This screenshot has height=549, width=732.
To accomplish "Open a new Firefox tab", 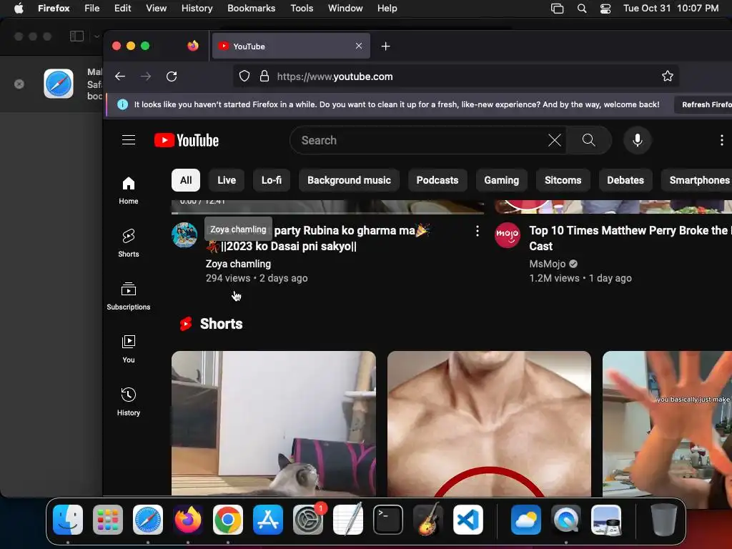I will coord(385,46).
